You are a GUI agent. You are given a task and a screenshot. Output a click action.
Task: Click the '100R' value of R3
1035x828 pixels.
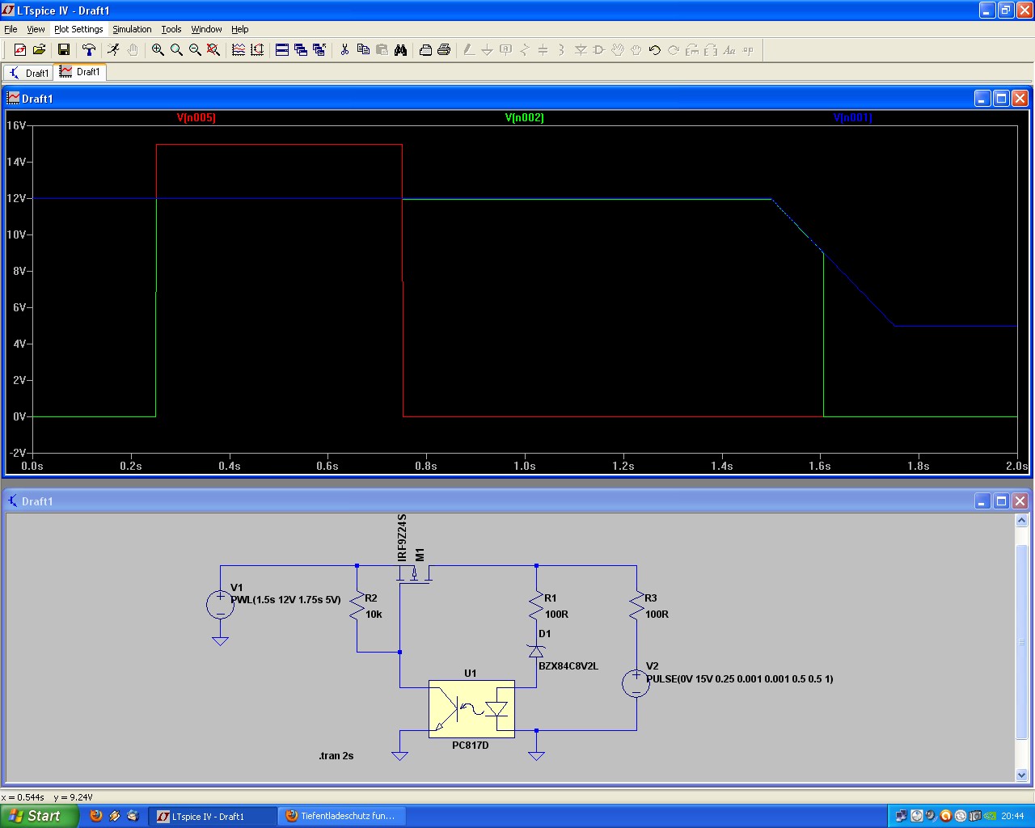pyautogui.click(x=657, y=615)
